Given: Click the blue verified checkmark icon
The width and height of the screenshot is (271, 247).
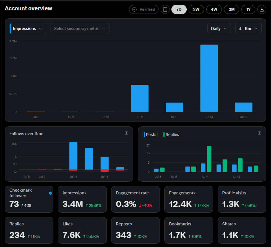Looking at the screenshot, I should (x=50, y=193).
